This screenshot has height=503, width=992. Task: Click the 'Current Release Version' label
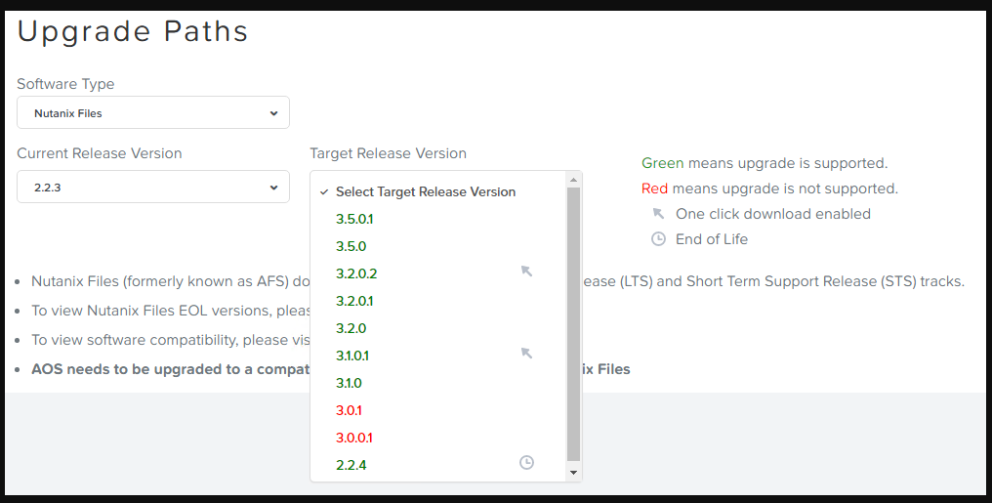pyautogui.click(x=100, y=153)
